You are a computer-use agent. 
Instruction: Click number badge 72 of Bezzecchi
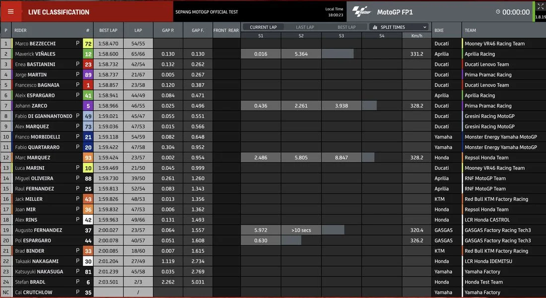[x=88, y=44]
